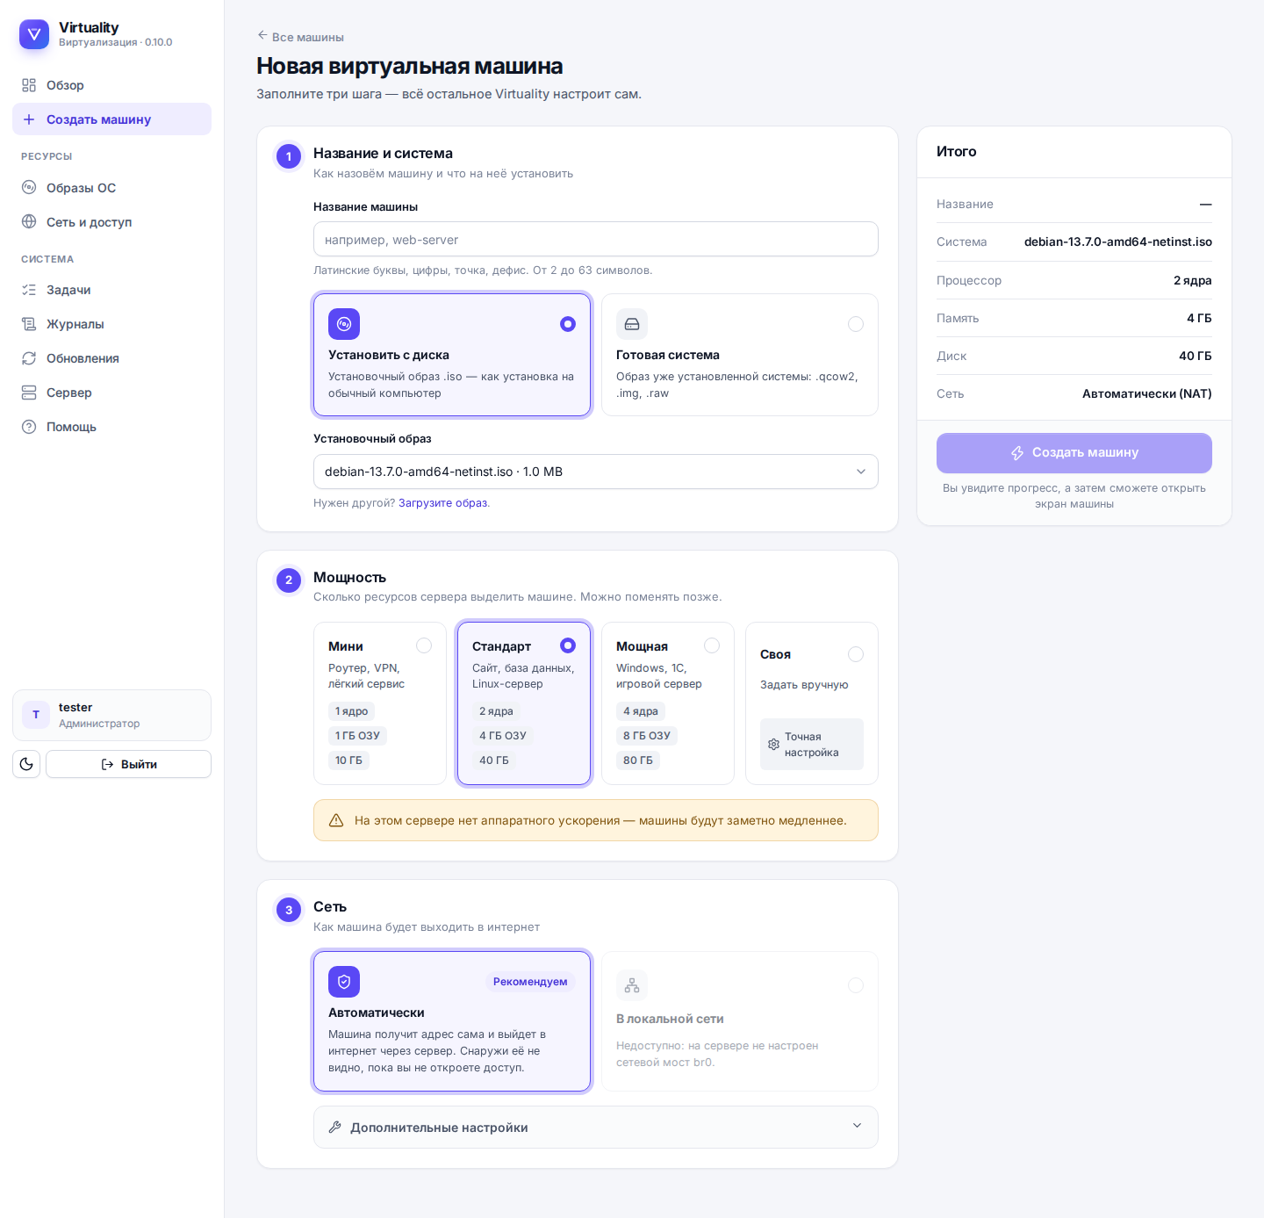
Task: Click the Загрузите образ link
Action: click(443, 503)
